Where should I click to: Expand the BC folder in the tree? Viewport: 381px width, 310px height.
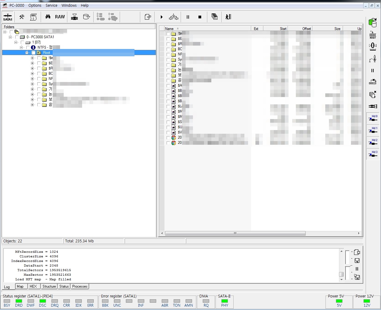pos(32,73)
